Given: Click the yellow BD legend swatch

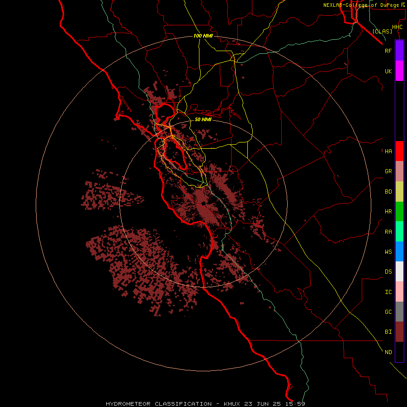Looking at the screenshot, I should click(399, 191).
